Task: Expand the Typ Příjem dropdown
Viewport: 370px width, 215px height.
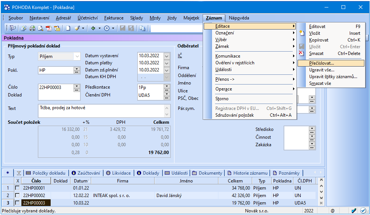Action: click(x=77, y=56)
